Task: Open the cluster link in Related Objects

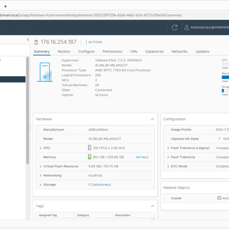Action: 225,198
